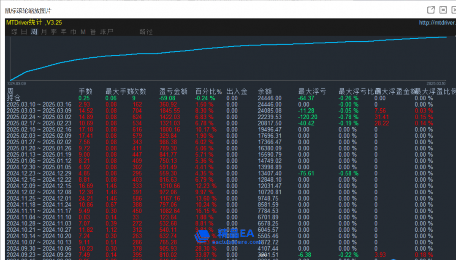Switch to the 日 daily tab
The image size is (456, 260).
pos(24,32)
